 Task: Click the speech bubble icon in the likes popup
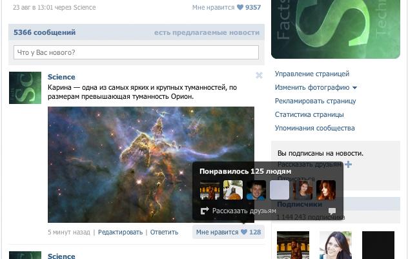click(x=332, y=211)
